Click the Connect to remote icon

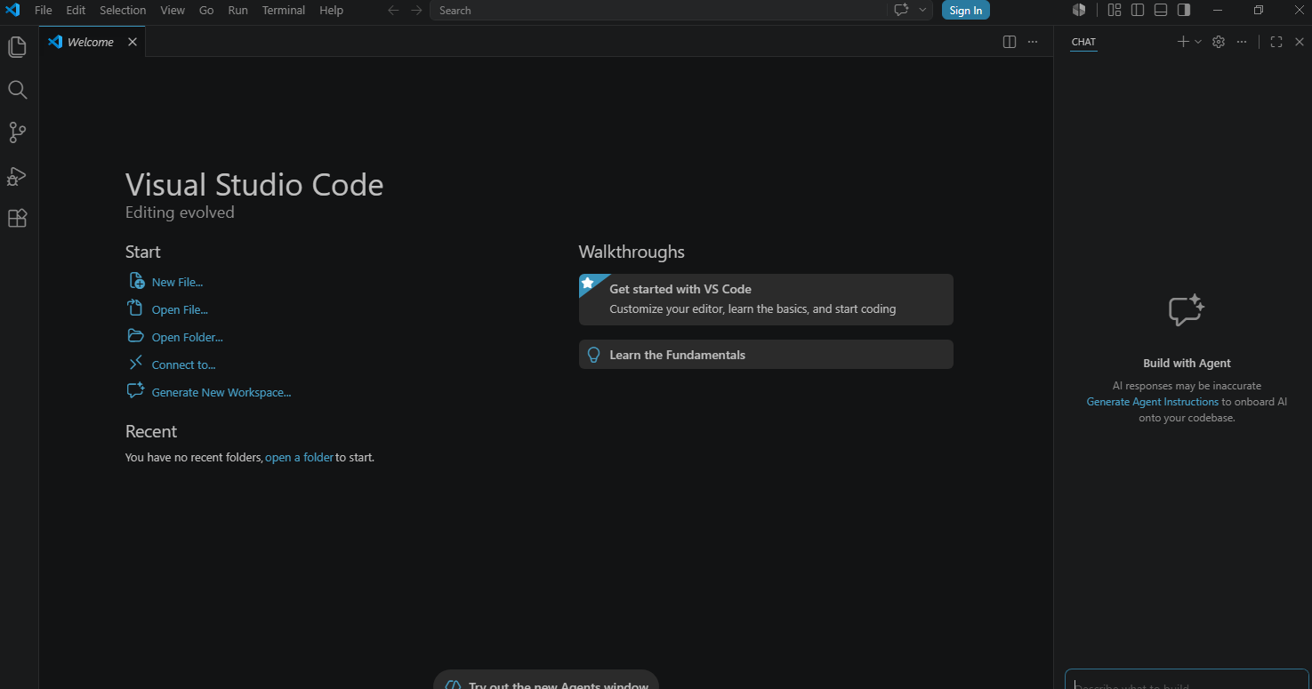pos(135,363)
